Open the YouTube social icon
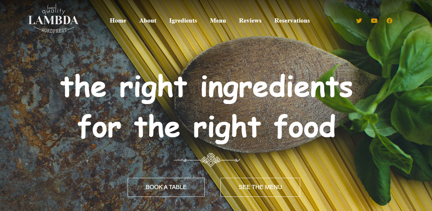Image resolution: width=432 pixels, height=211 pixels. click(374, 21)
